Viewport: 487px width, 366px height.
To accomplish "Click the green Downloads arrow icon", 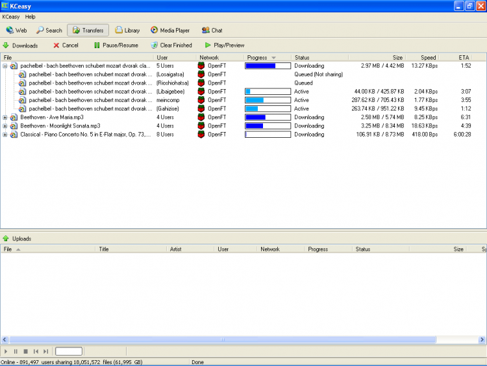I will click(x=6, y=46).
